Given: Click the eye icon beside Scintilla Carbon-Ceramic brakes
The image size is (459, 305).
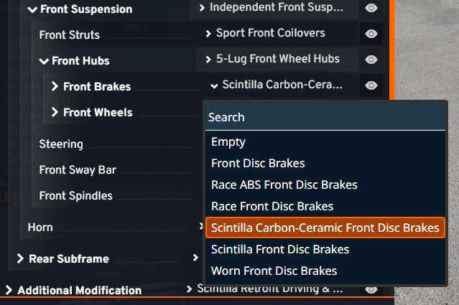Looking at the screenshot, I should tap(371, 85).
